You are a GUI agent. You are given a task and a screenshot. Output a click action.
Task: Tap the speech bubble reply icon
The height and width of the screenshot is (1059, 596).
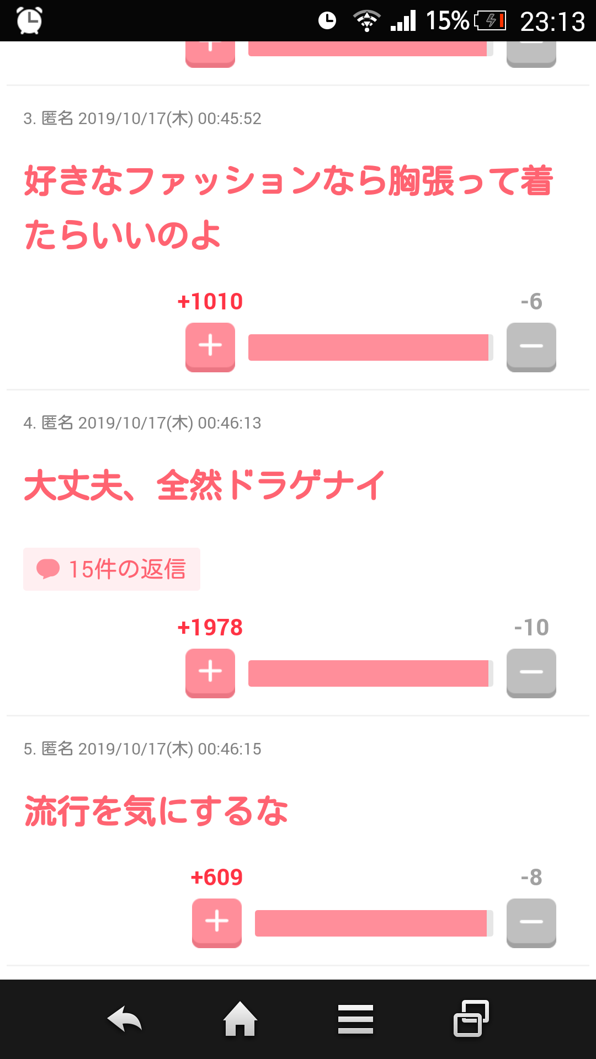tap(48, 569)
